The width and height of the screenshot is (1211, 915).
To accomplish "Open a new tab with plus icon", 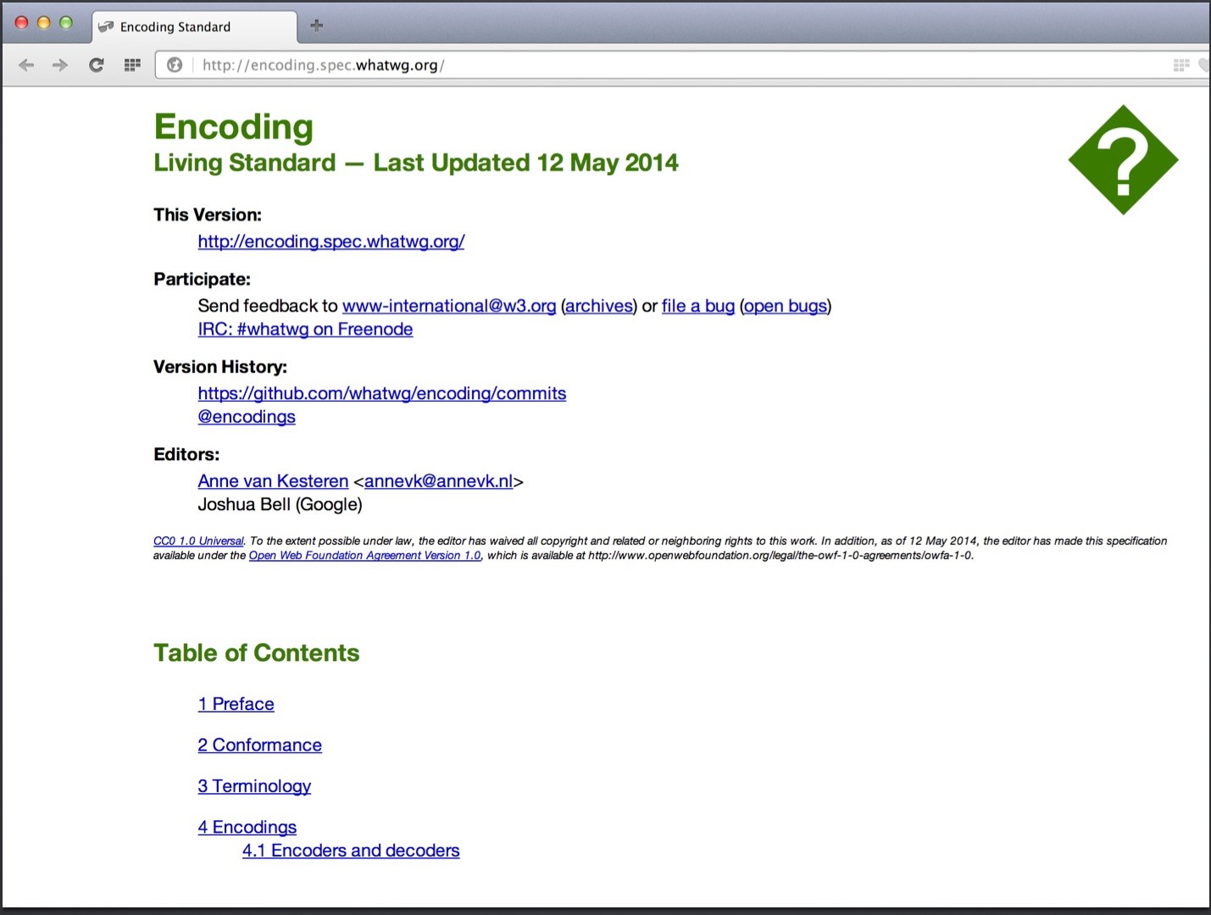I will pos(317,25).
